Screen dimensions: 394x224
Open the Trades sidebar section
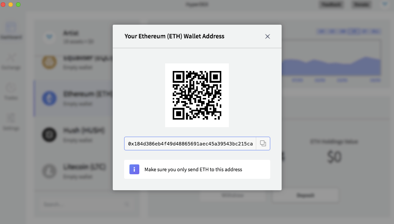[x=11, y=92]
